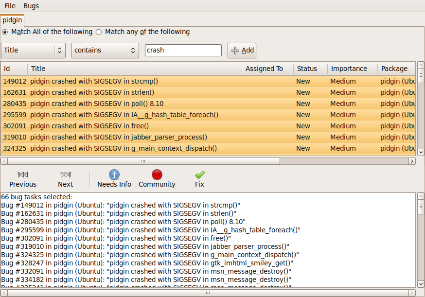Click the Add filter button

pyautogui.click(x=242, y=51)
